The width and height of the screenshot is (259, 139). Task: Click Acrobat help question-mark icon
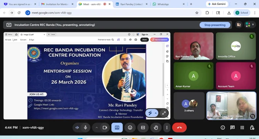(129, 35)
